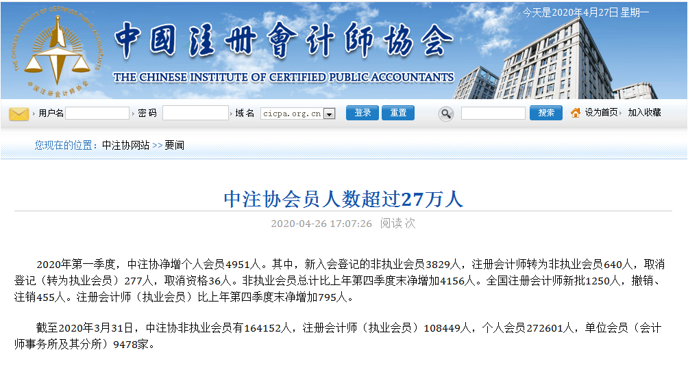688x374 pixels.
Task: Open the 中注协网站 breadcrumb link
Action: pyautogui.click(x=126, y=146)
